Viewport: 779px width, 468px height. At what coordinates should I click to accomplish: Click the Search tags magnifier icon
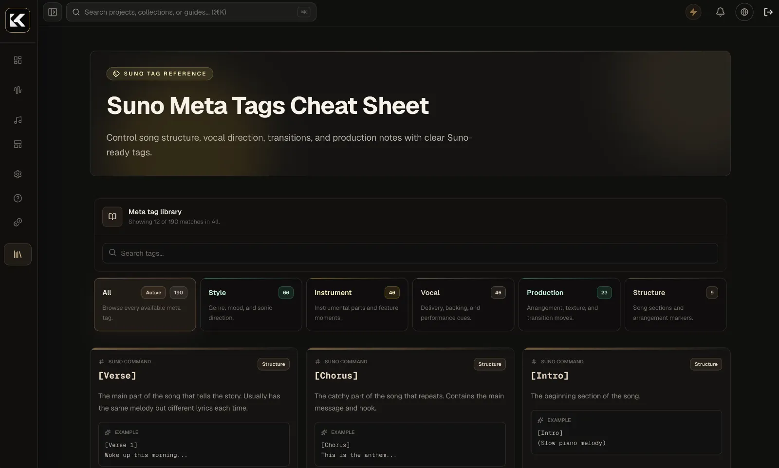point(112,253)
